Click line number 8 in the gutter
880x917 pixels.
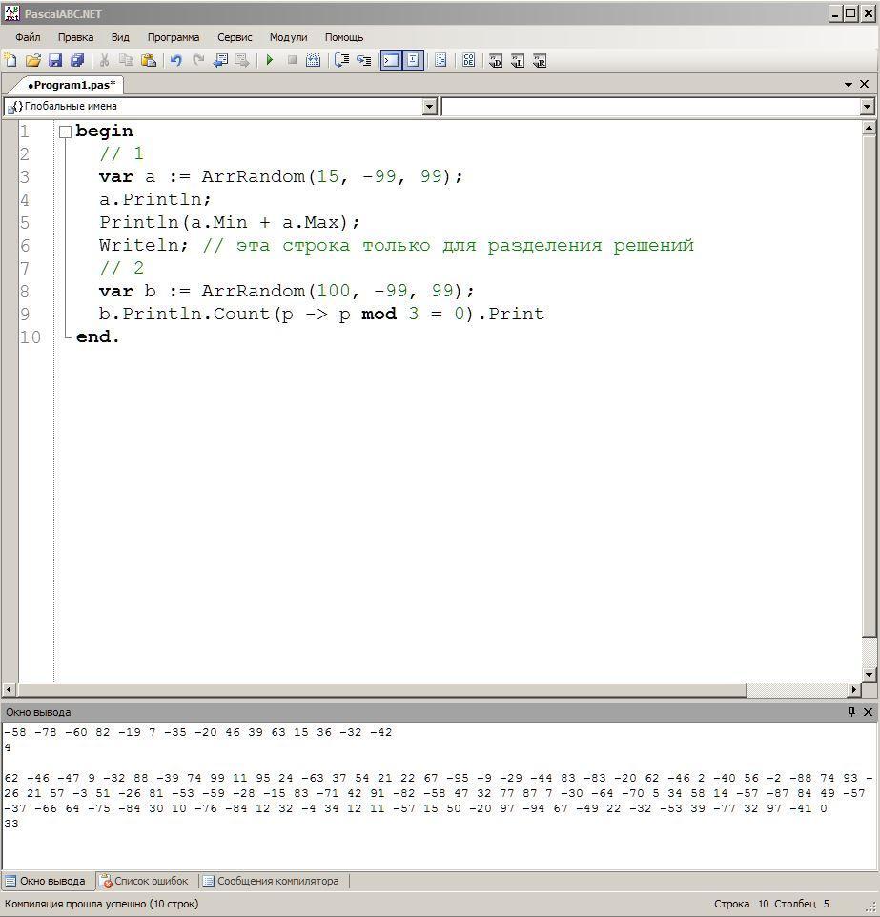click(x=25, y=292)
